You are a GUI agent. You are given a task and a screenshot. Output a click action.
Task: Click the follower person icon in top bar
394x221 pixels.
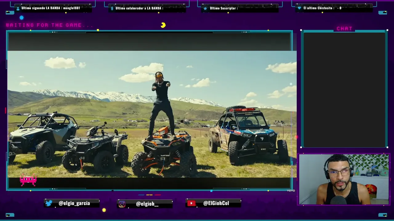18,8
